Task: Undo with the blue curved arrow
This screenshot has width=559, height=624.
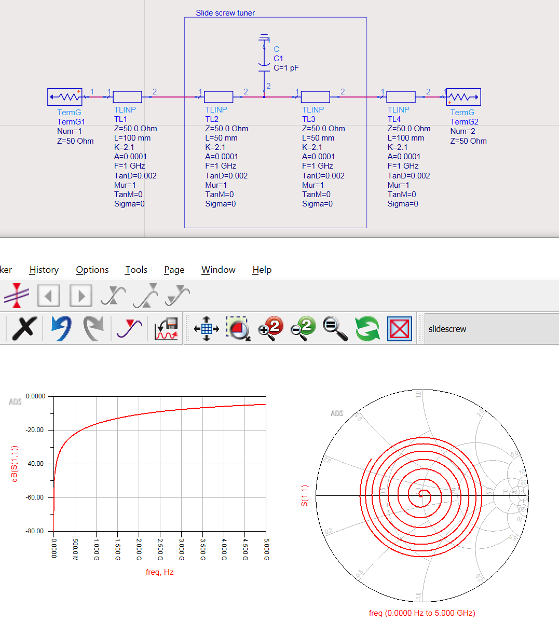Action: (x=61, y=329)
